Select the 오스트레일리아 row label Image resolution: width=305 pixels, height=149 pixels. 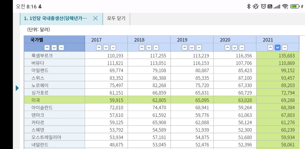(54, 137)
